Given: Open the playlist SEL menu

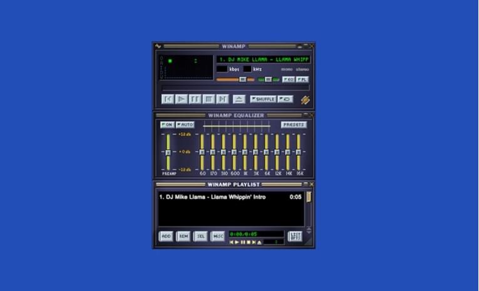Looking at the screenshot, I should click(201, 236).
